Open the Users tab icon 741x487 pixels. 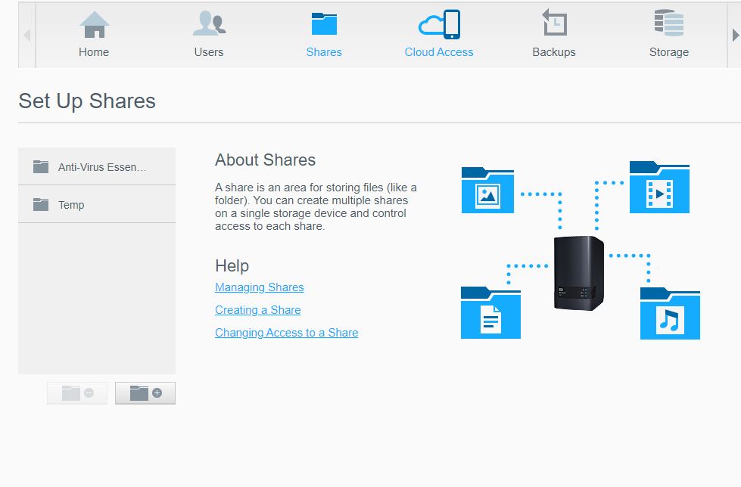point(210,23)
